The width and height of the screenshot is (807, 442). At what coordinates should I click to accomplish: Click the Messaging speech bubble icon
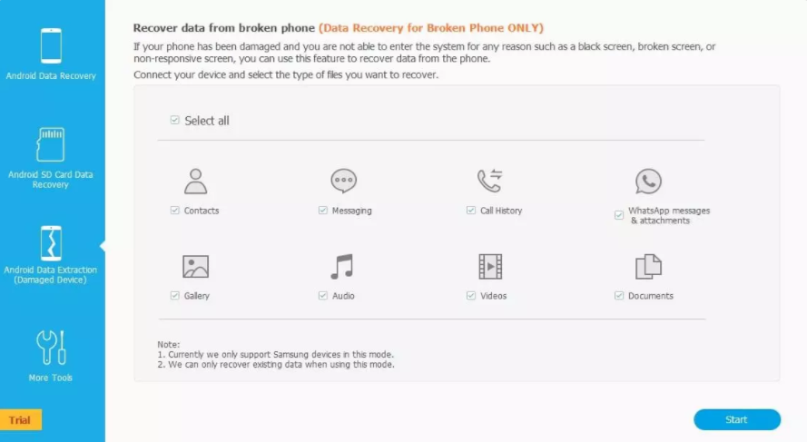click(343, 181)
